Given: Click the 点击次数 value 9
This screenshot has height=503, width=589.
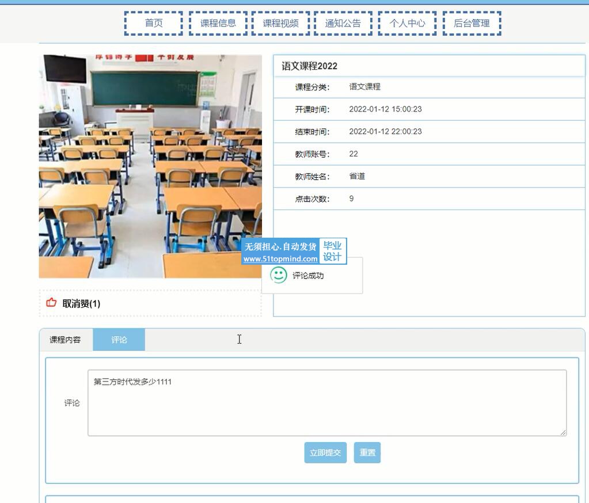Looking at the screenshot, I should [x=351, y=199].
